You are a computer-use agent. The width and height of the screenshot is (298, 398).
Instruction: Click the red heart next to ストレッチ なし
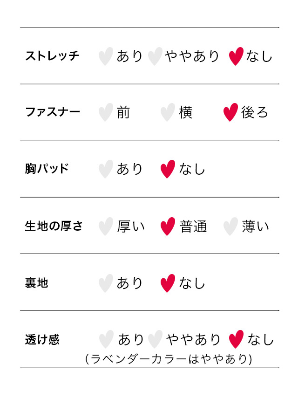click(x=236, y=56)
